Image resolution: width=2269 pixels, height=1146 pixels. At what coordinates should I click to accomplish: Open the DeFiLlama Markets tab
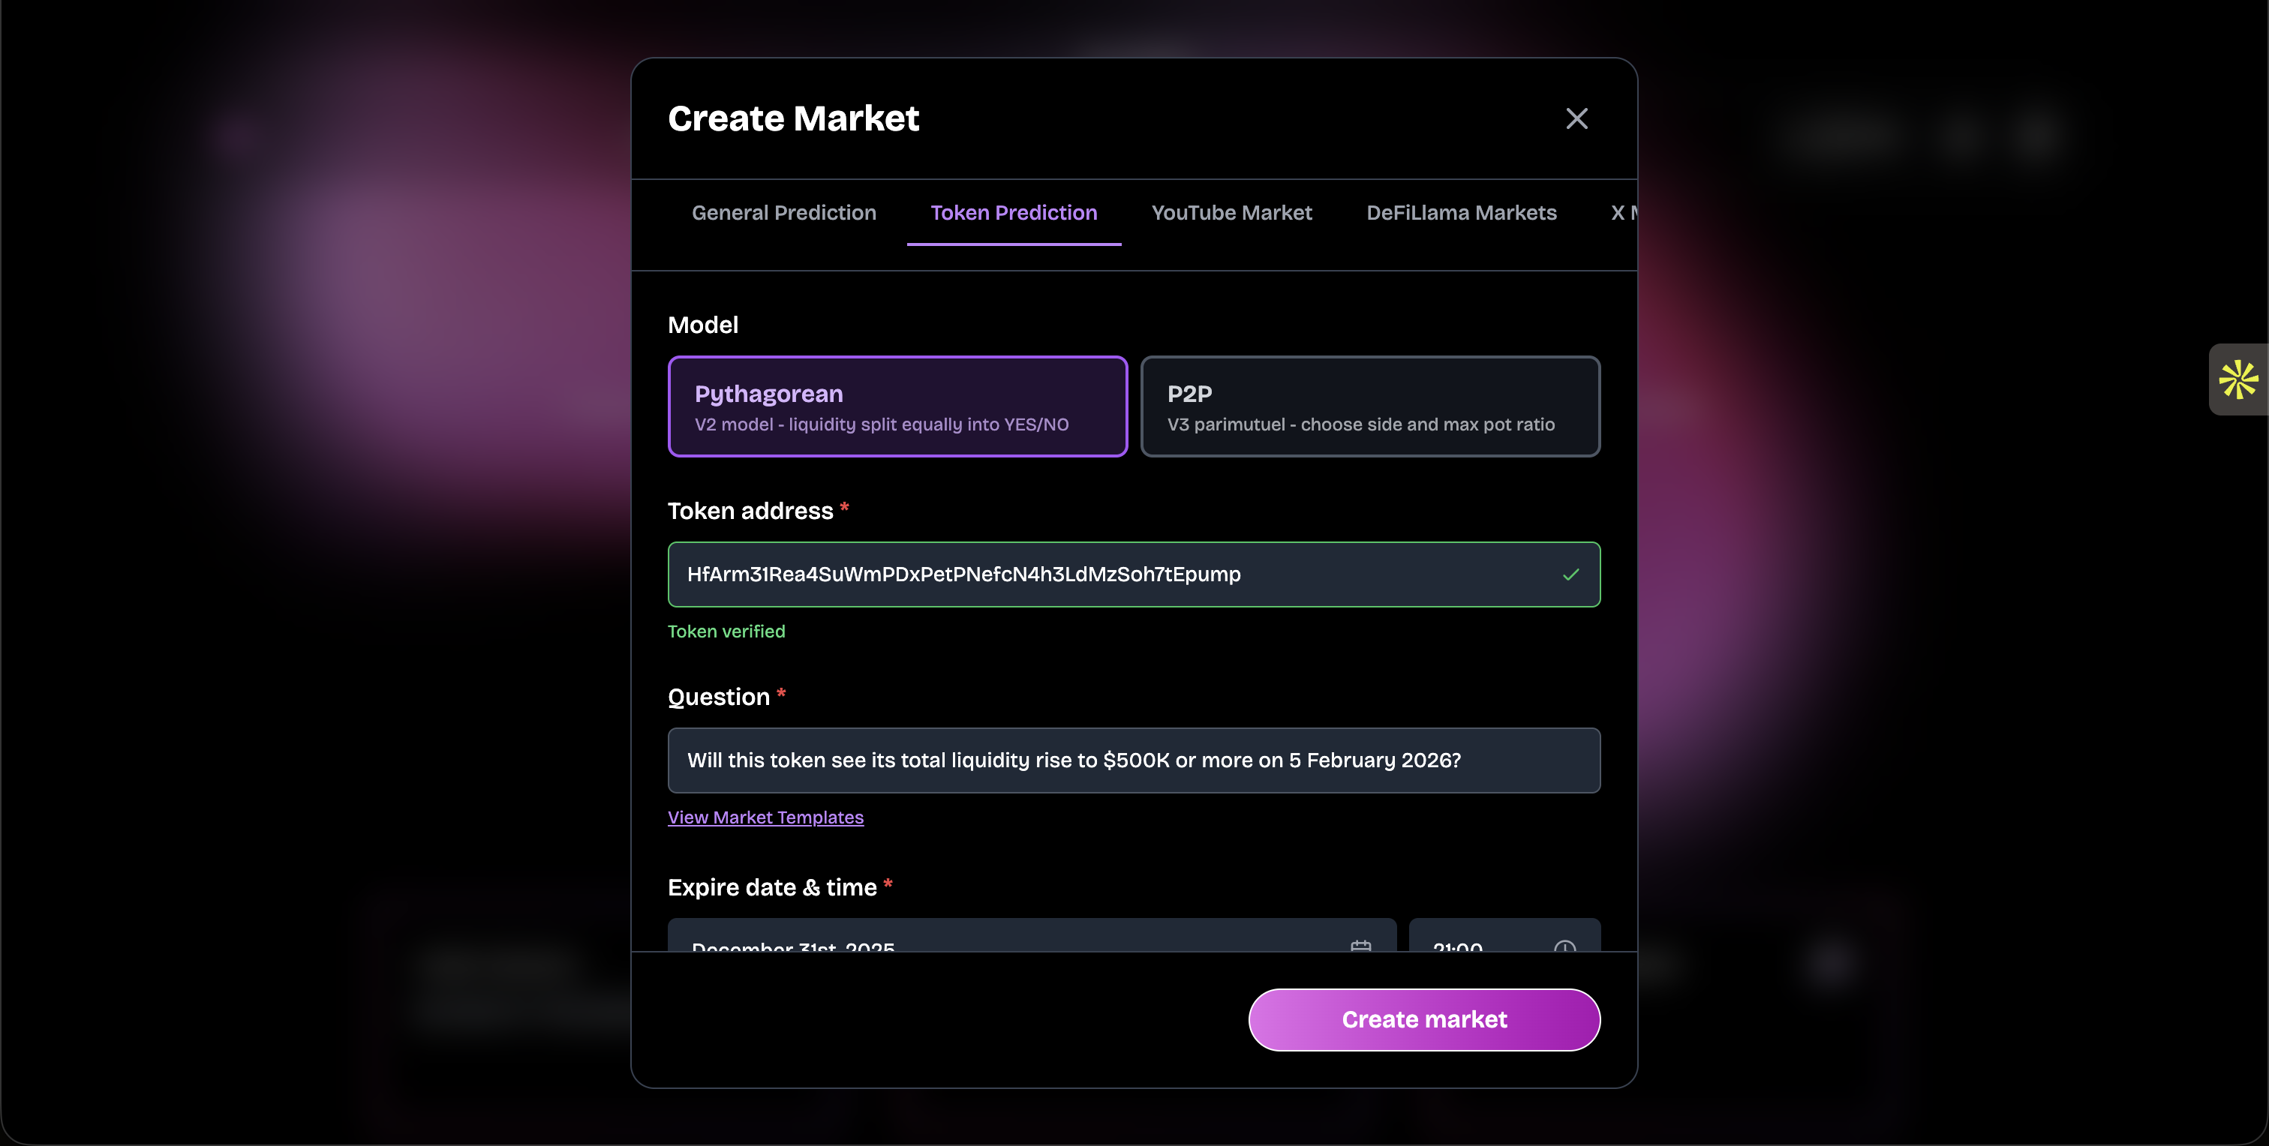pos(1462,213)
